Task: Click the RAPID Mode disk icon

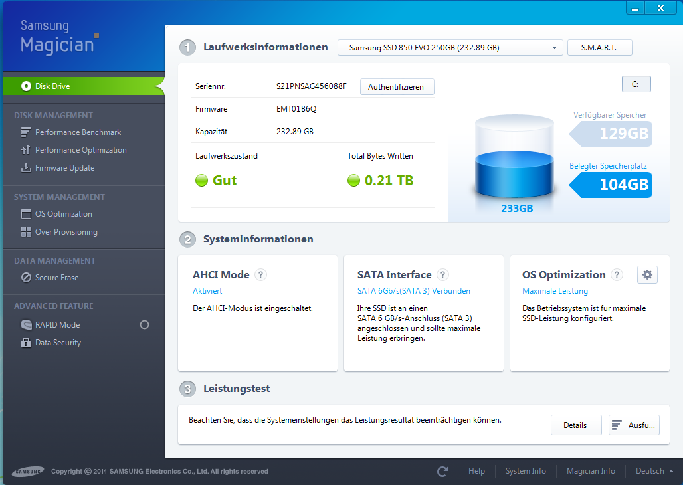Action: pyautogui.click(x=26, y=325)
